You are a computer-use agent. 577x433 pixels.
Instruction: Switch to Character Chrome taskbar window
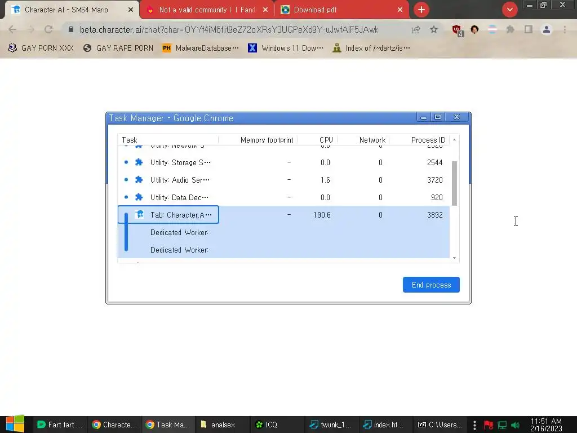pos(114,425)
